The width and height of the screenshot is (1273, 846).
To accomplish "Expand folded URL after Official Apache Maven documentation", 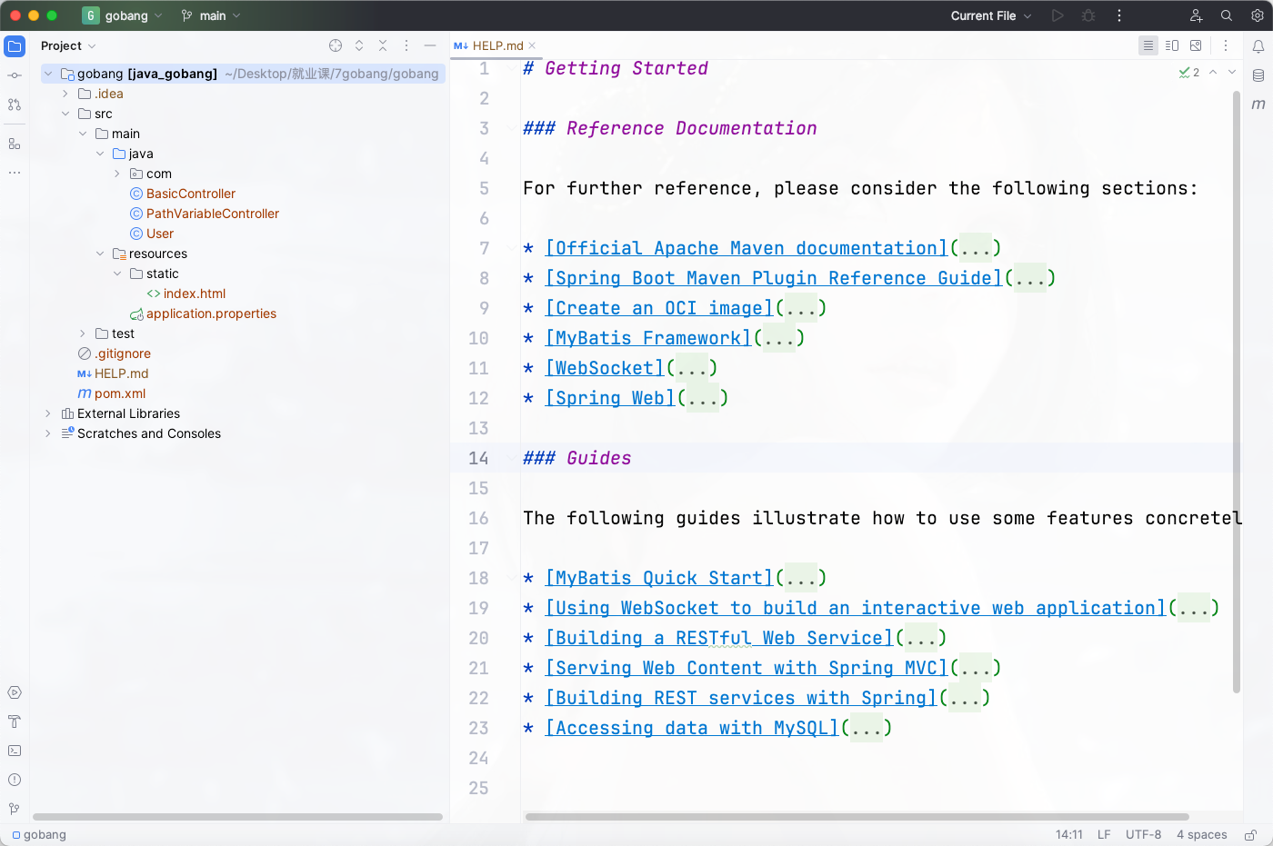I will [976, 248].
